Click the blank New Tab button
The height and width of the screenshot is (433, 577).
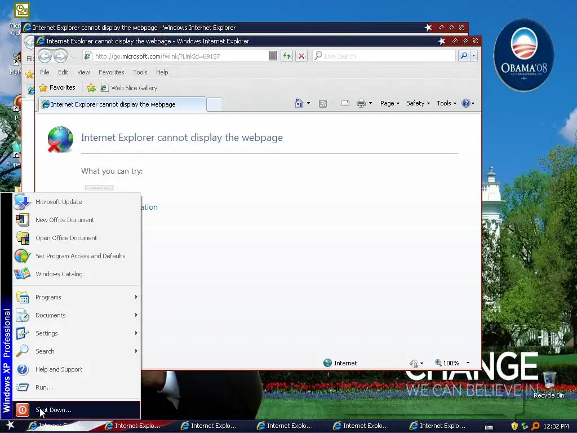215,104
